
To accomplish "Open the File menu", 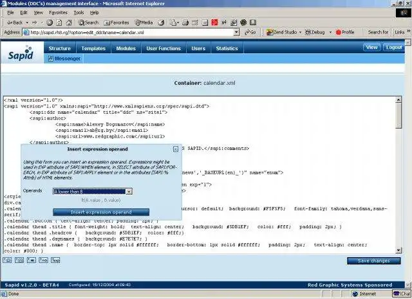I will [10, 13].
